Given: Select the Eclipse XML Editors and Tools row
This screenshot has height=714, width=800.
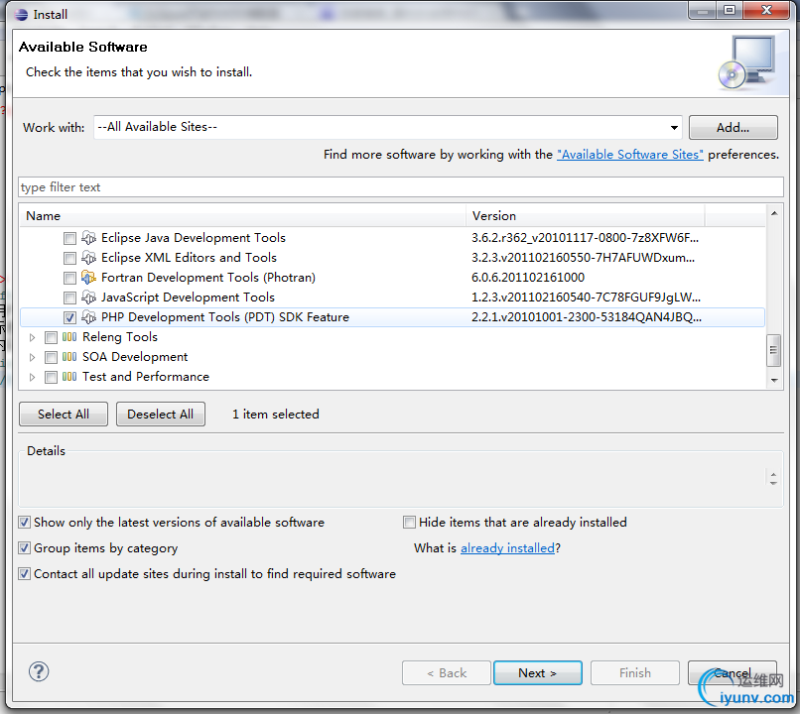Looking at the screenshot, I should click(x=392, y=258).
